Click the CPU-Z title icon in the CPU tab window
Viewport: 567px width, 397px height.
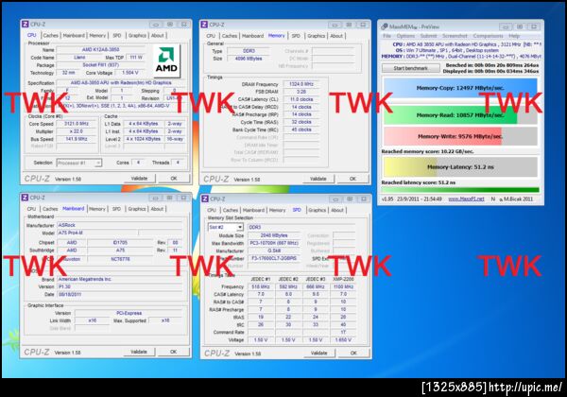point(25,25)
